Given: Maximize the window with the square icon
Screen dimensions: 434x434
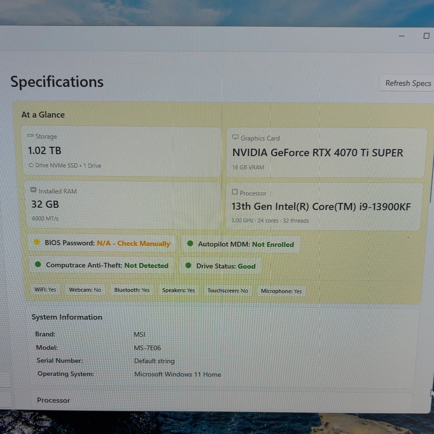Looking at the screenshot, I should [x=426, y=36].
